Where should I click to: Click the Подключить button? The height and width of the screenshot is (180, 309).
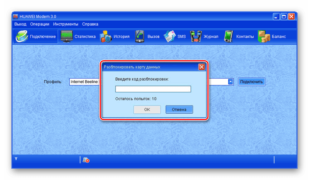(252, 82)
